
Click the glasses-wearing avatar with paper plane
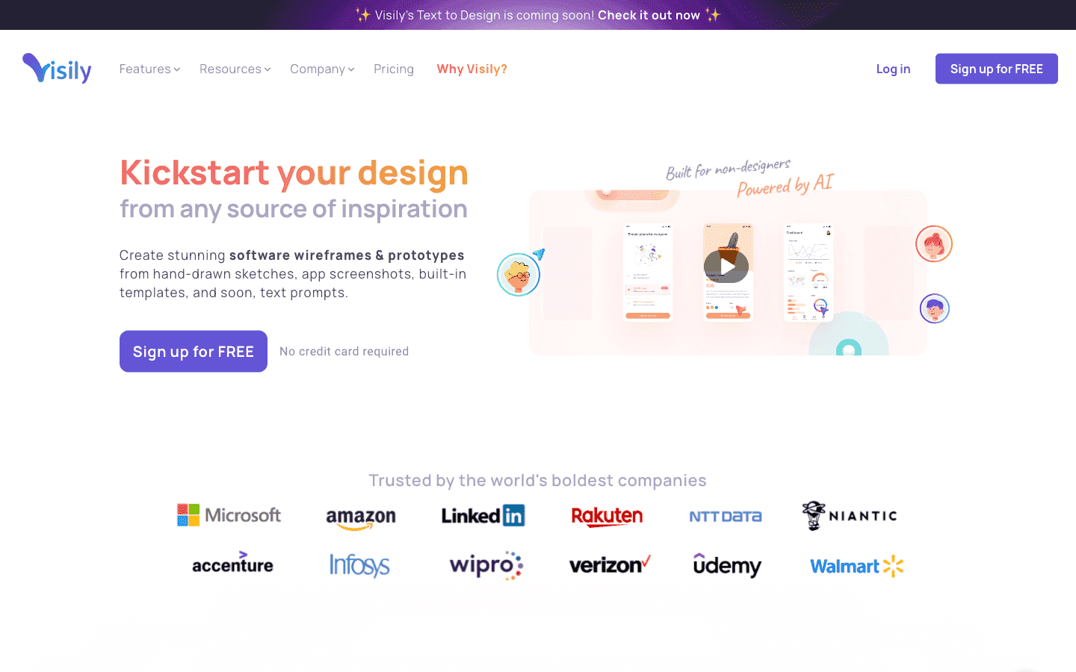coord(519,273)
